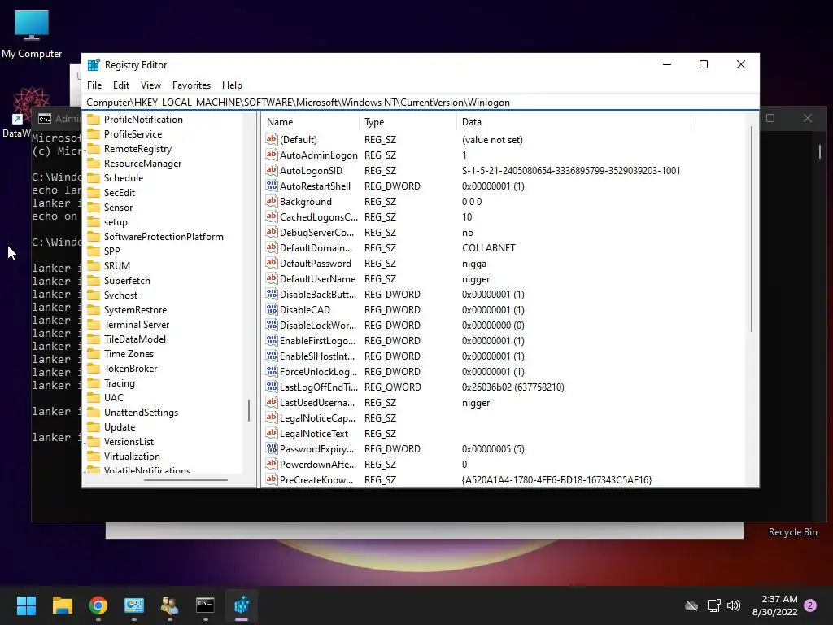
Task: Click the DebugServerCo... value name
Action: point(316,232)
